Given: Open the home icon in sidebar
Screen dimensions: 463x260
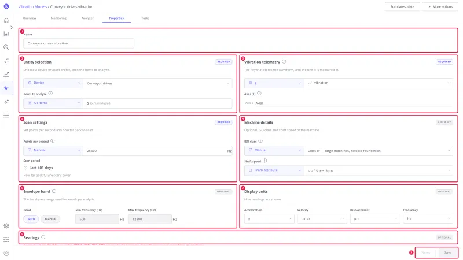Looking at the screenshot, I should point(6,20).
